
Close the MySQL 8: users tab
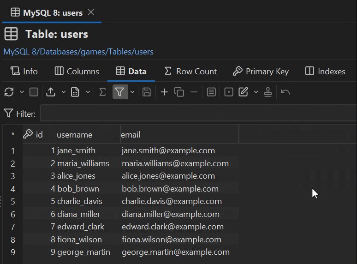click(x=91, y=12)
